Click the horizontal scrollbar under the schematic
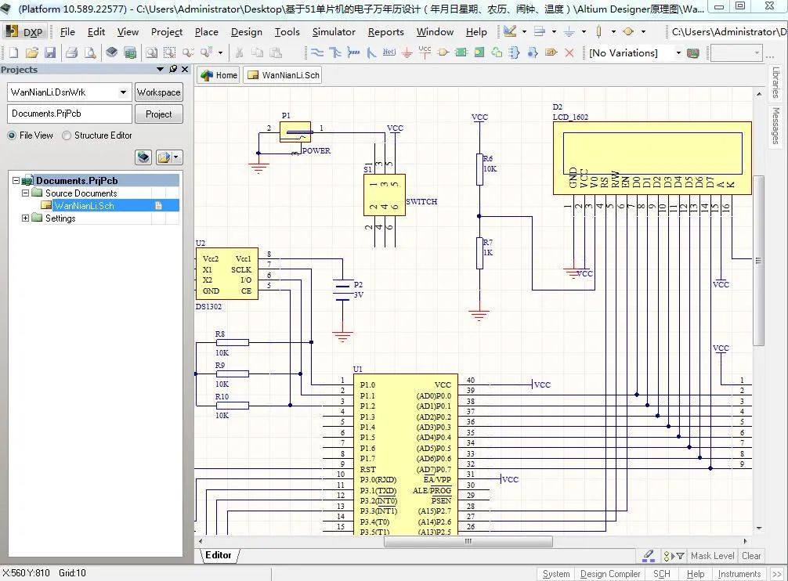 (x=468, y=541)
